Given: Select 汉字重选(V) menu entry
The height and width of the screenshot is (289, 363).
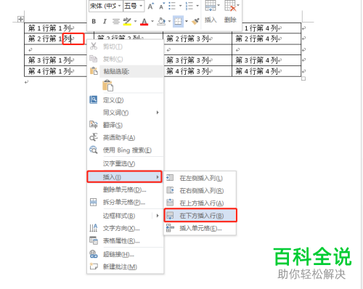Looking at the screenshot, I should coord(125,164).
